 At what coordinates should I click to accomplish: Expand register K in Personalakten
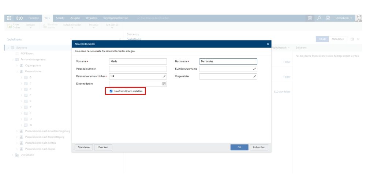pos(22,101)
